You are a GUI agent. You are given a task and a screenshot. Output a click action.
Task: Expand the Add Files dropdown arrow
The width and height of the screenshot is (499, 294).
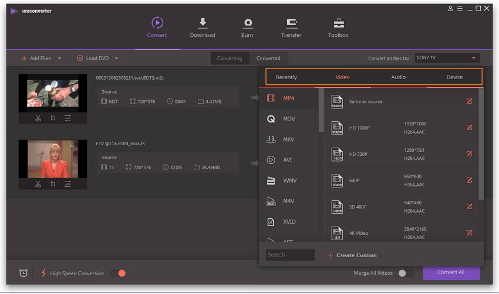click(59, 59)
